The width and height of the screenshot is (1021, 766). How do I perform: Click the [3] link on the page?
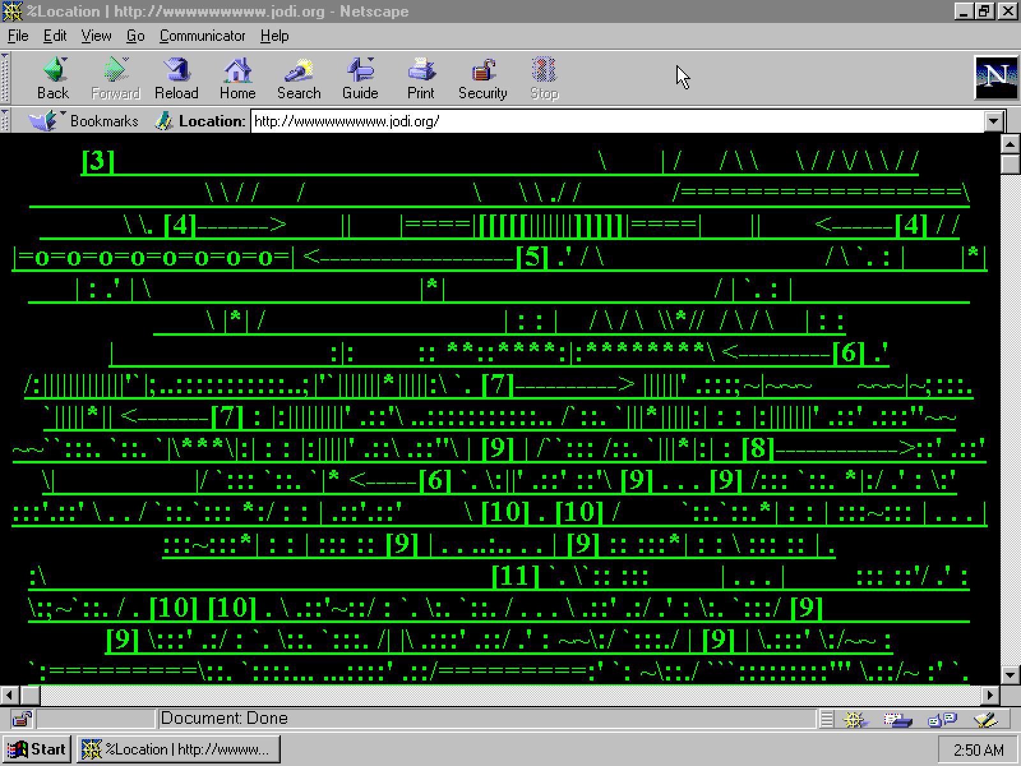coord(98,160)
